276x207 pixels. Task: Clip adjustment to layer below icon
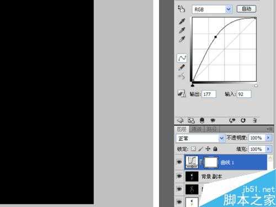pos(202,120)
